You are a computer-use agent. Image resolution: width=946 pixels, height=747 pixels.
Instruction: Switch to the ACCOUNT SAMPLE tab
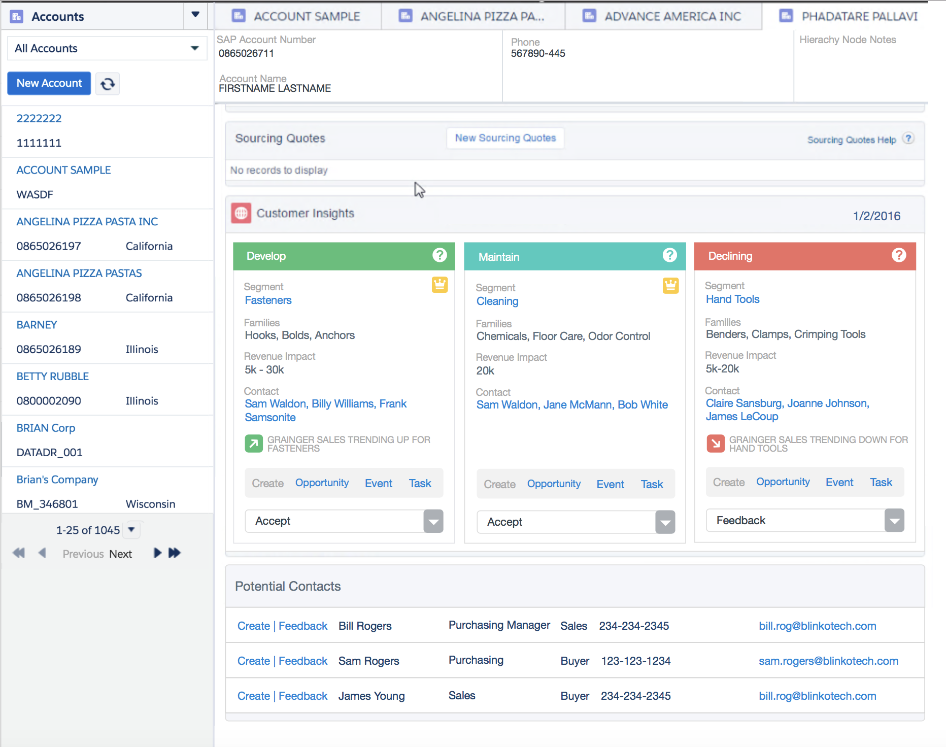click(x=298, y=16)
